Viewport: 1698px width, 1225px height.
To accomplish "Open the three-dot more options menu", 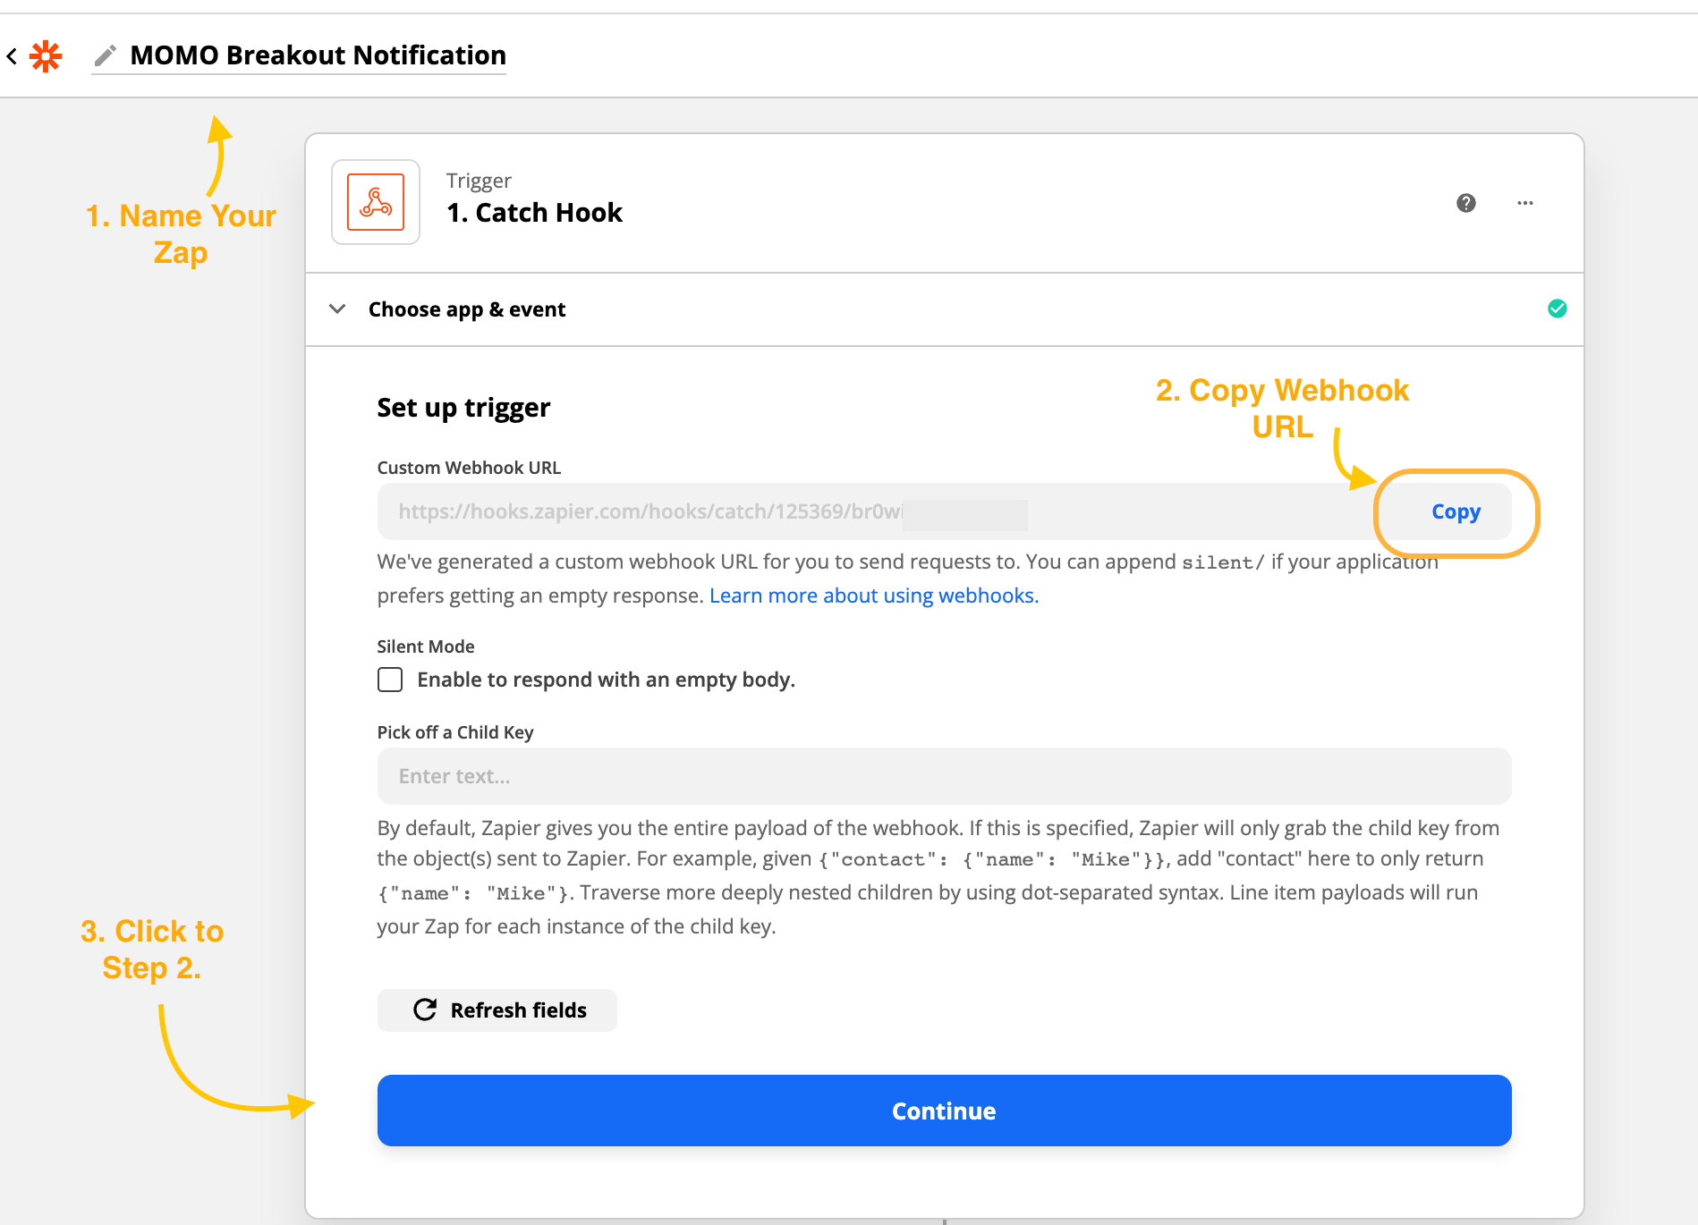I will [1524, 203].
